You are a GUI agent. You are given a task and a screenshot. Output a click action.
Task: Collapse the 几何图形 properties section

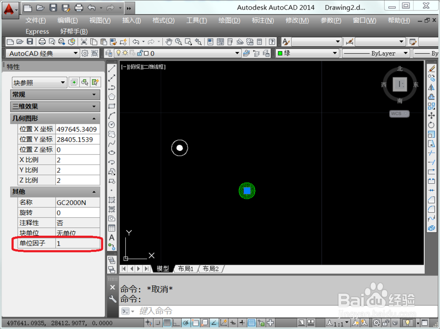pyautogui.click(x=55, y=118)
